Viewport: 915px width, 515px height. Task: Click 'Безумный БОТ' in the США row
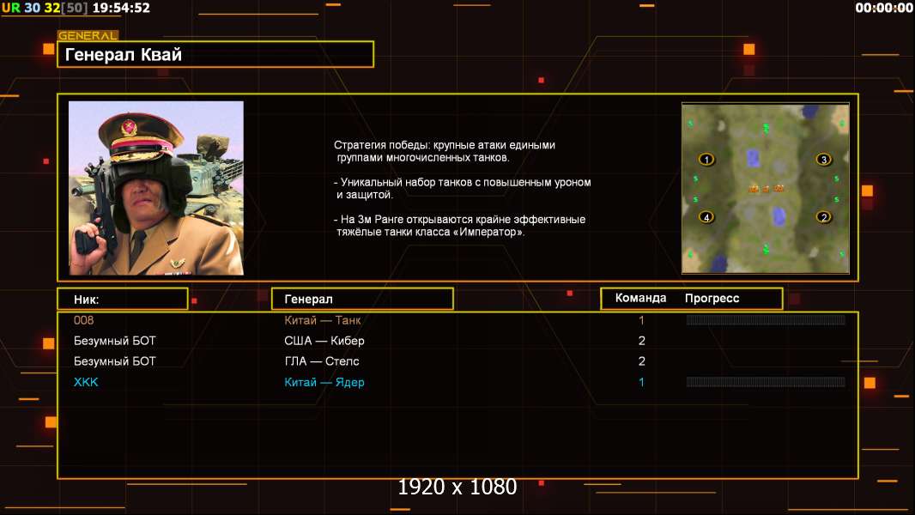tap(115, 341)
